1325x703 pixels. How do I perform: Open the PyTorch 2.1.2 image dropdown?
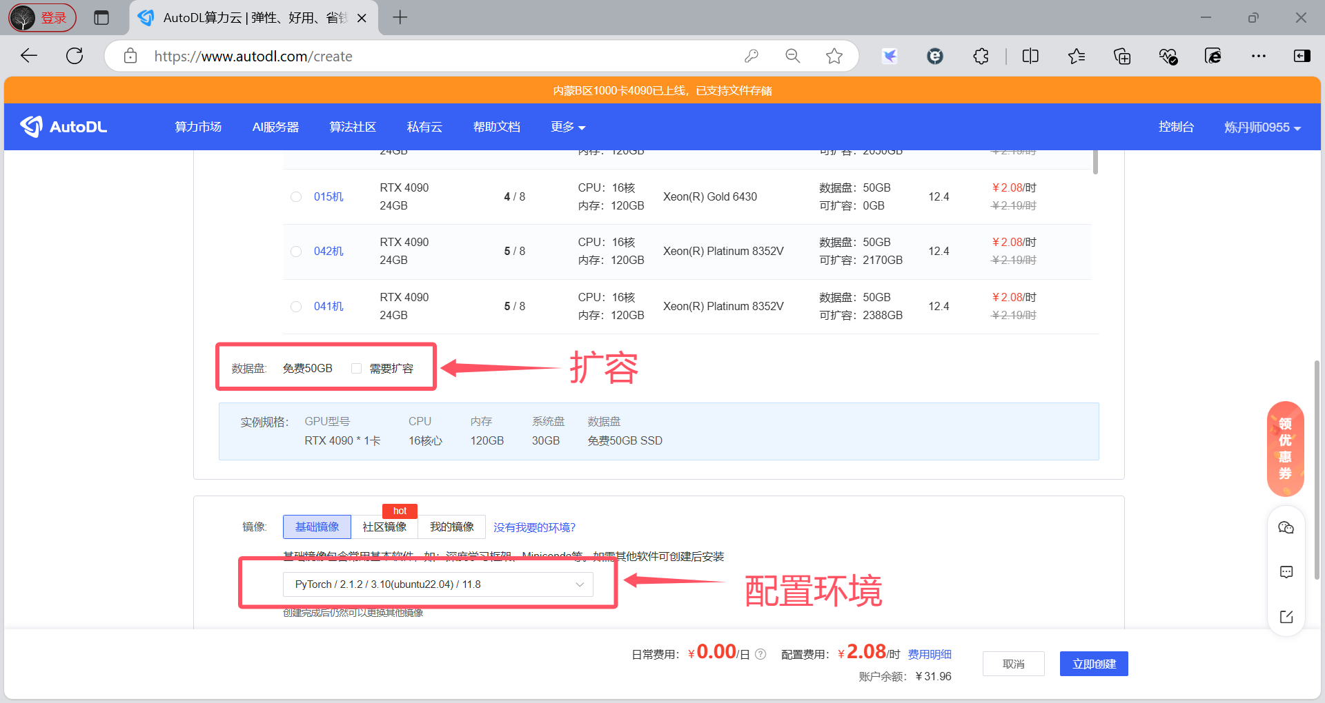pos(438,584)
